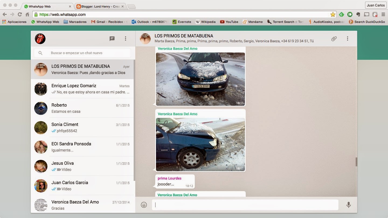The width and height of the screenshot is (388, 218).
Task: Open the Torrent Search bookmark
Action: [285, 22]
